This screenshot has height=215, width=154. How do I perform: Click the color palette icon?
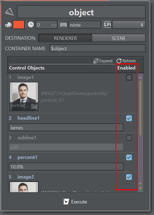[x=8, y=25]
